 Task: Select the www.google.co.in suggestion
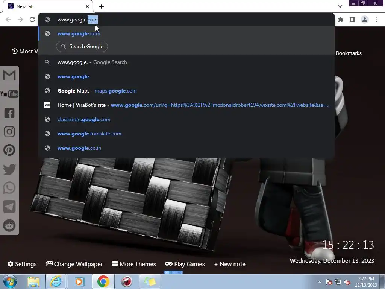tap(186, 148)
